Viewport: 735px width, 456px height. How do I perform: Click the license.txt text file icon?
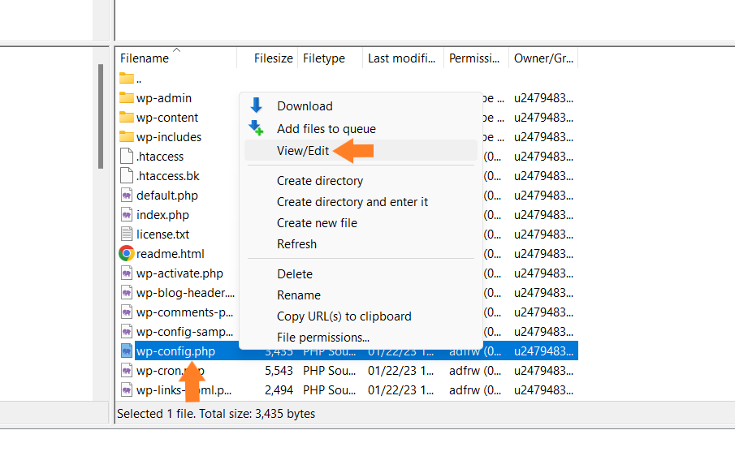[x=127, y=234]
